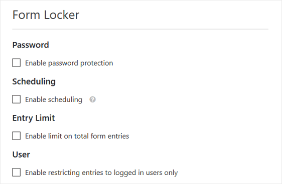Select the Form Locker page title

(x=46, y=15)
